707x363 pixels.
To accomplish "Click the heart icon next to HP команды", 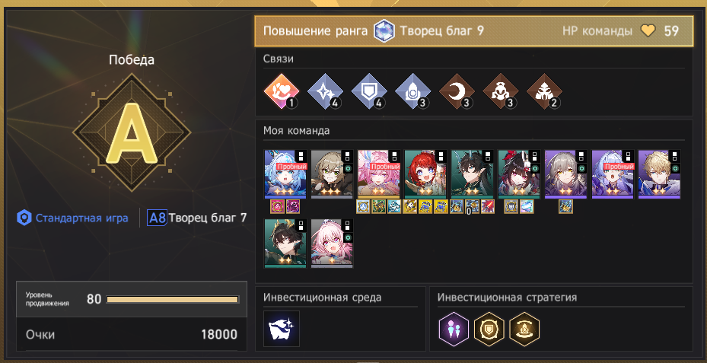I will (648, 31).
